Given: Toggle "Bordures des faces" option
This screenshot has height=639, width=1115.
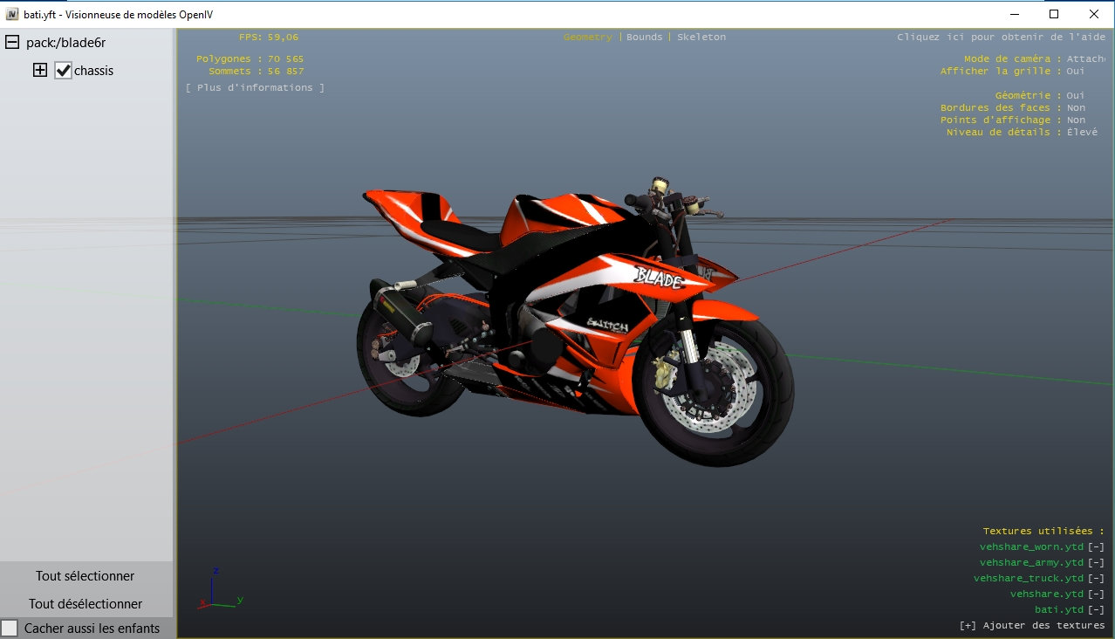Looking at the screenshot, I should click(1075, 108).
